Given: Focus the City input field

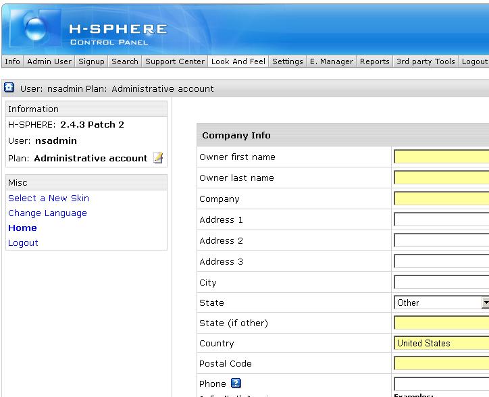Looking at the screenshot, I should click(x=442, y=282).
